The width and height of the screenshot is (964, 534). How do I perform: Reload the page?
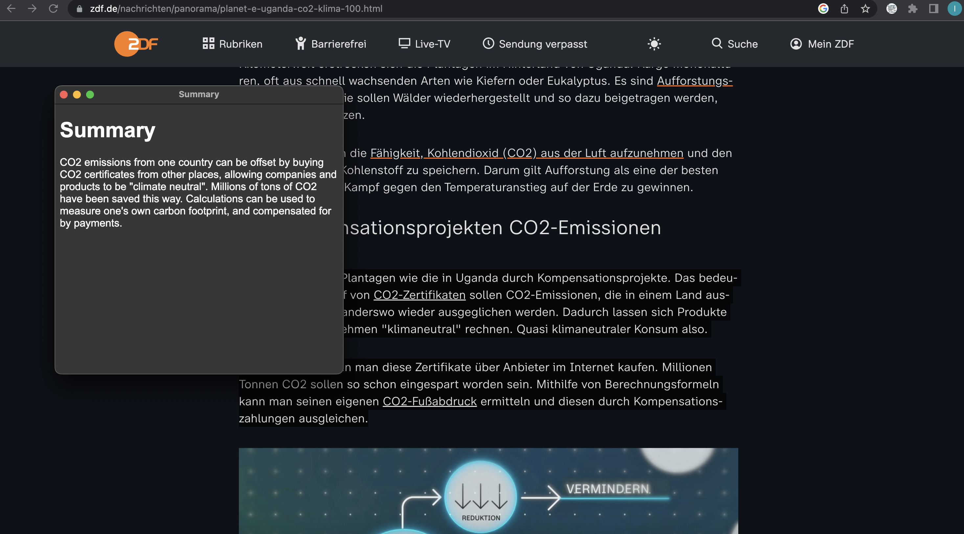click(x=53, y=8)
